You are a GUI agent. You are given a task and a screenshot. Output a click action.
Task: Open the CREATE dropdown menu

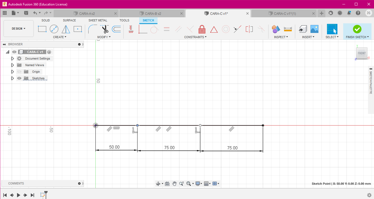coord(60,37)
